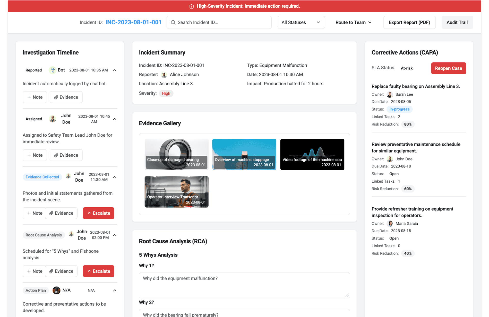Escalate the Root Cause Analysis step
Image resolution: width=489 pixels, height=317 pixels.
[99, 271]
